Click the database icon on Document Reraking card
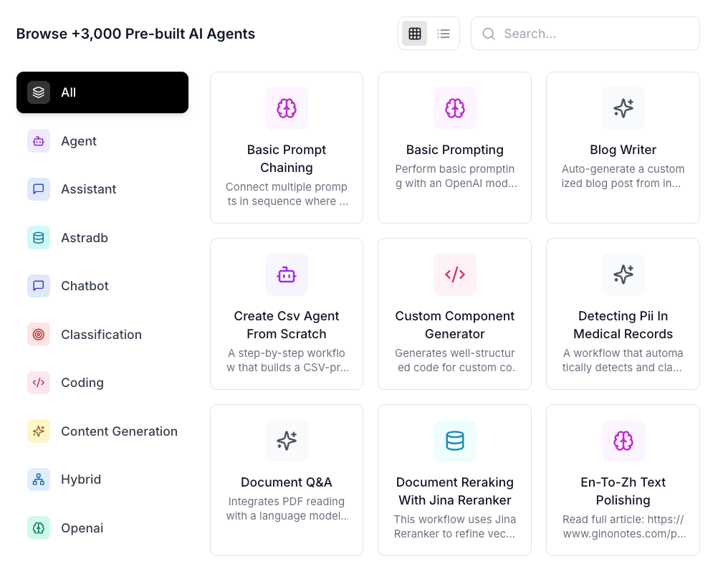The image size is (718, 564). (454, 441)
